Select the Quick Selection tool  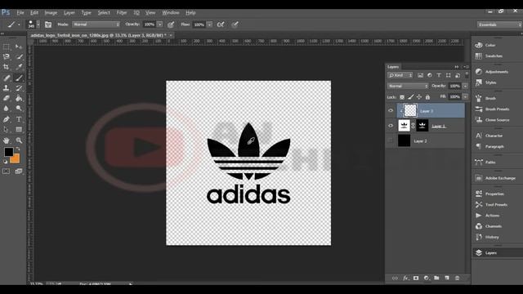[x=19, y=56]
